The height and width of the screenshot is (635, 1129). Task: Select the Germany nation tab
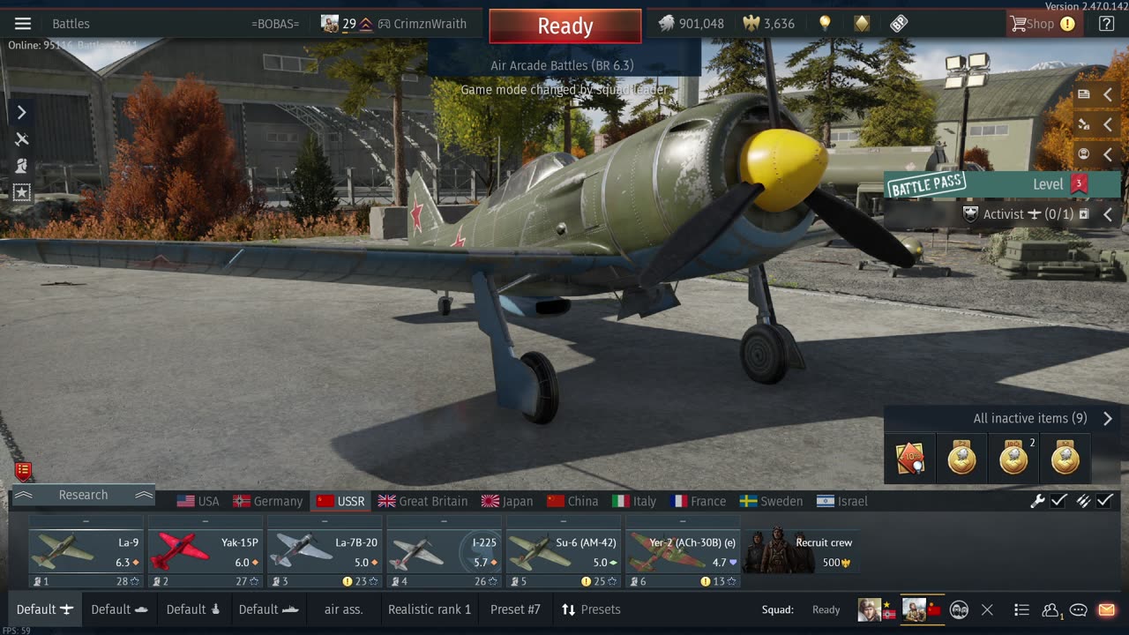267,501
